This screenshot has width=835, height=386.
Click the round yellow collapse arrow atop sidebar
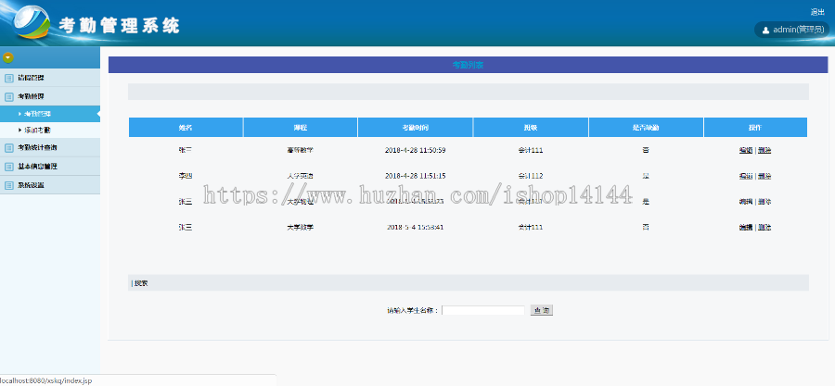[8, 57]
